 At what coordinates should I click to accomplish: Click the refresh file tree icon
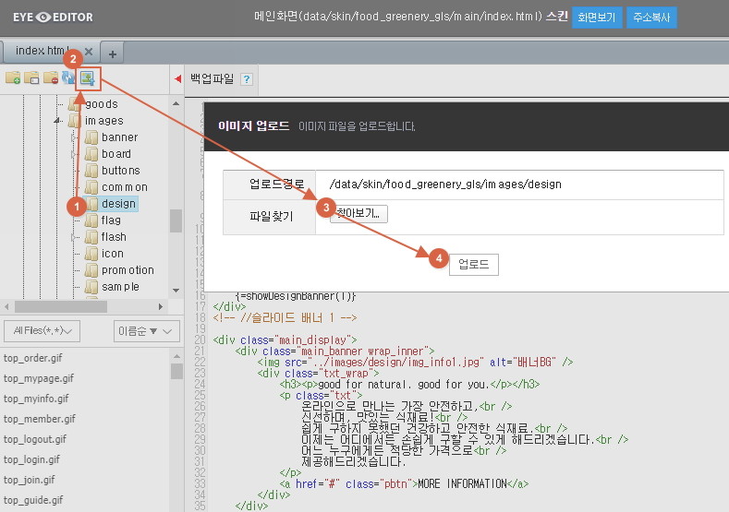[x=68, y=78]
